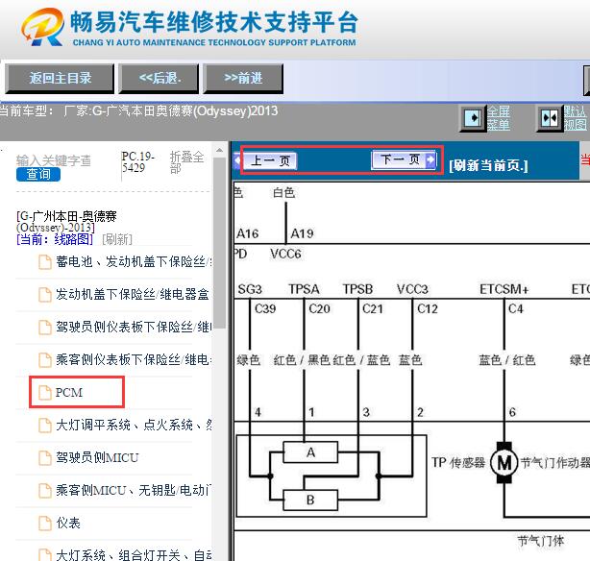Click the document icon beside 仪表

(x=45, y=524)
